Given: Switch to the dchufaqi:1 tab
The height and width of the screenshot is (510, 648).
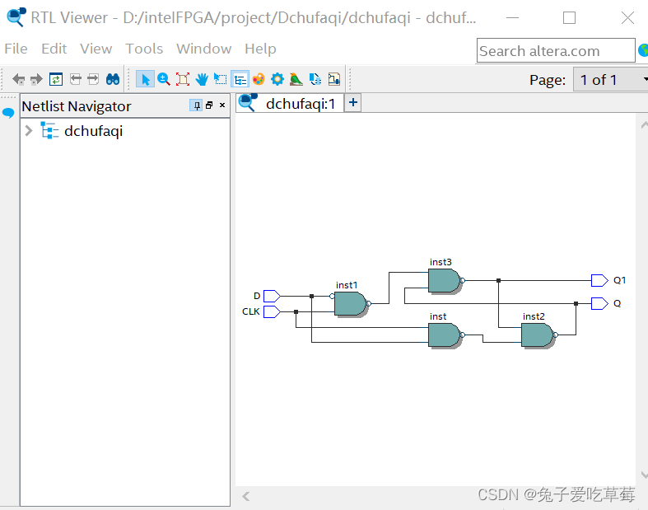Looking at the screenshot, I should pos(290,104).
